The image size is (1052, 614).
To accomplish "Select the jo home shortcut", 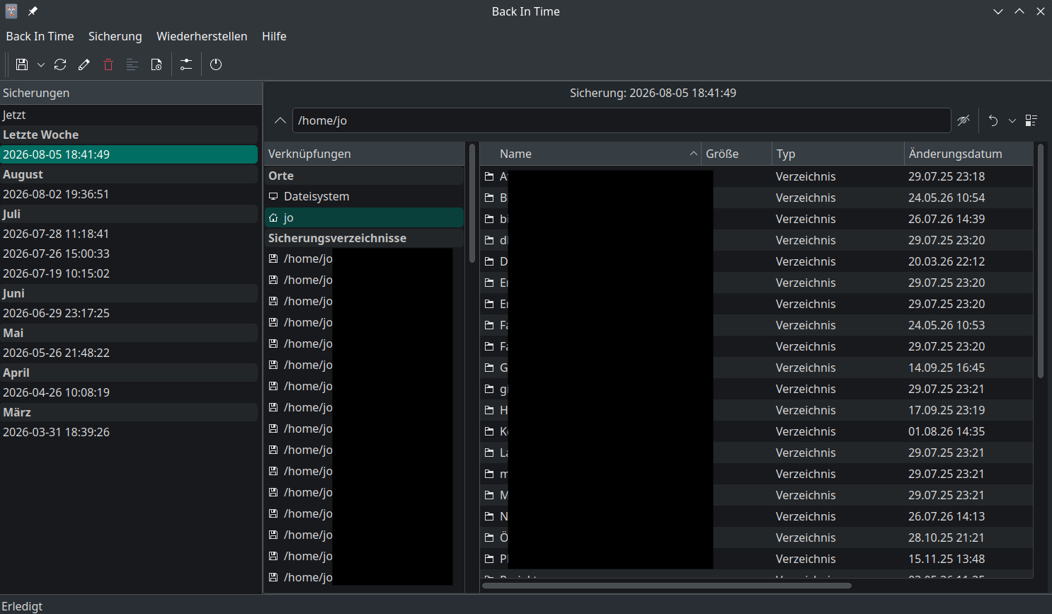I will 365,217.
